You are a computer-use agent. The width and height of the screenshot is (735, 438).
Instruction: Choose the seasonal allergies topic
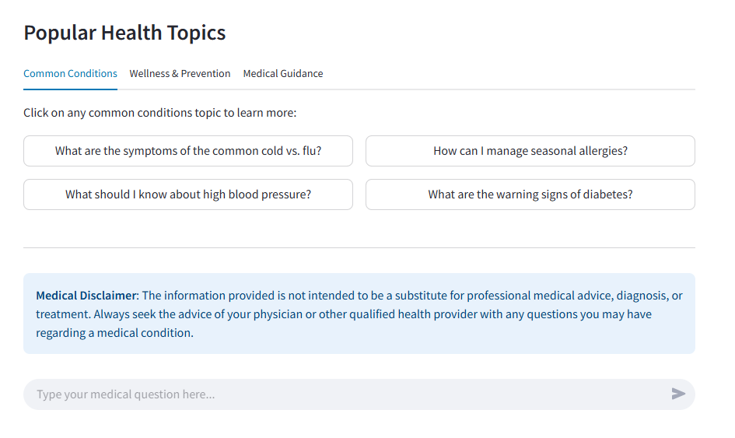tap(530, 151)
